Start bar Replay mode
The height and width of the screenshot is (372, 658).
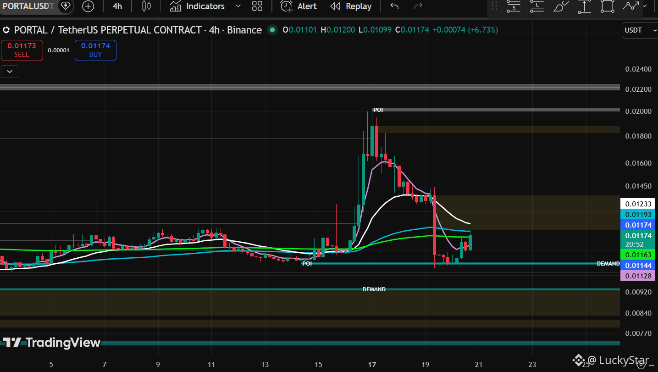click(351, 6)
